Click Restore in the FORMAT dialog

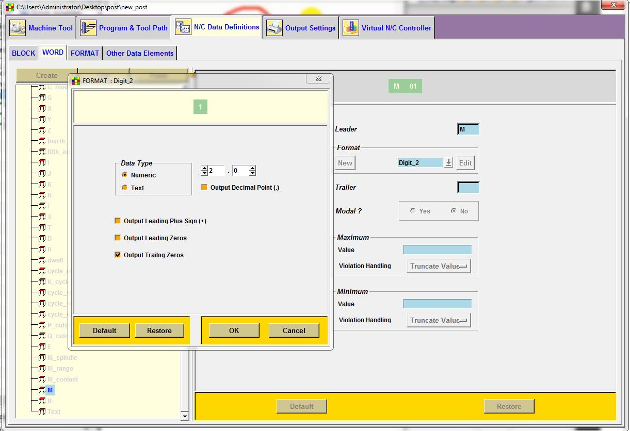click(x=159, y=330)
